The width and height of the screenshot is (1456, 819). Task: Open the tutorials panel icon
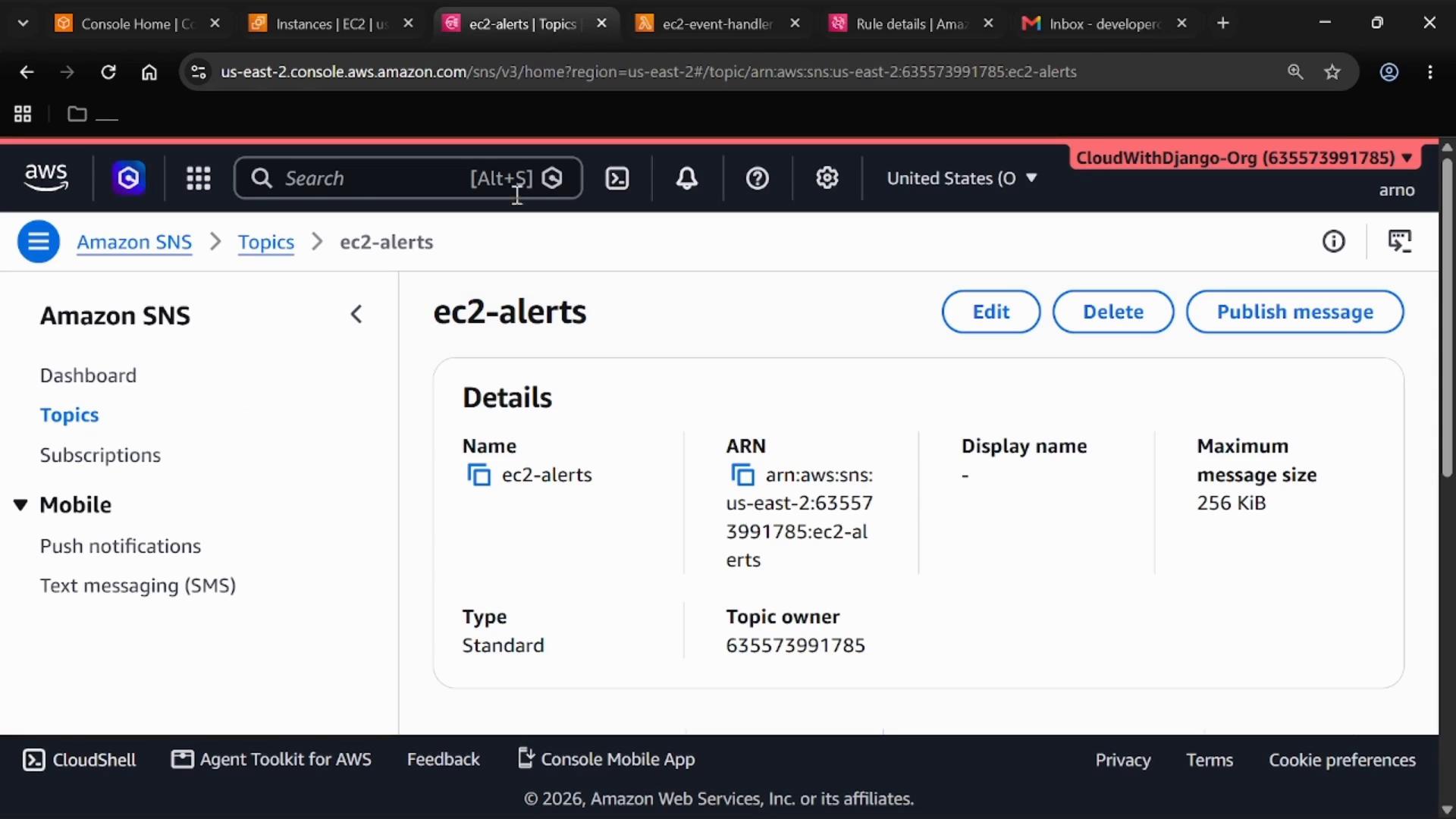point(1400,242)
